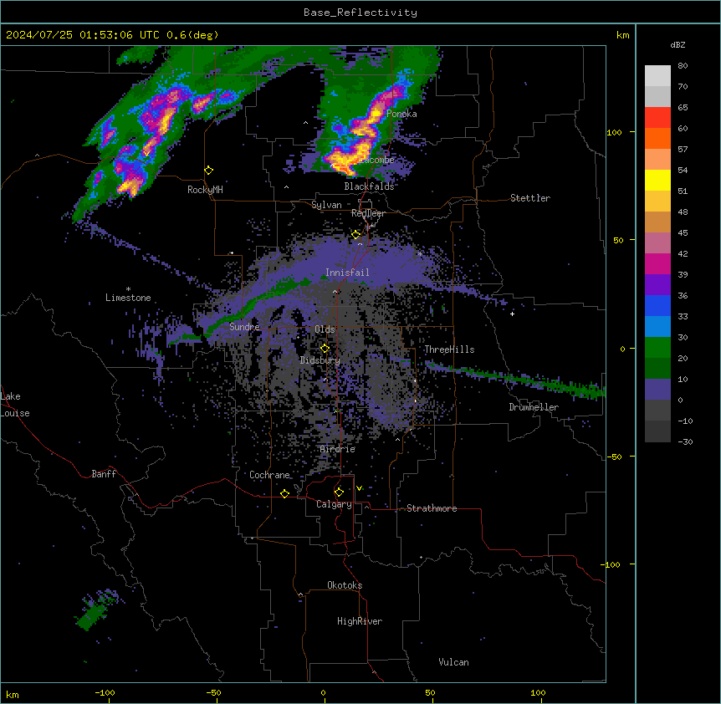
Task: Click the 80 value on the dBZ legend
Action: [x=683, y=66]
